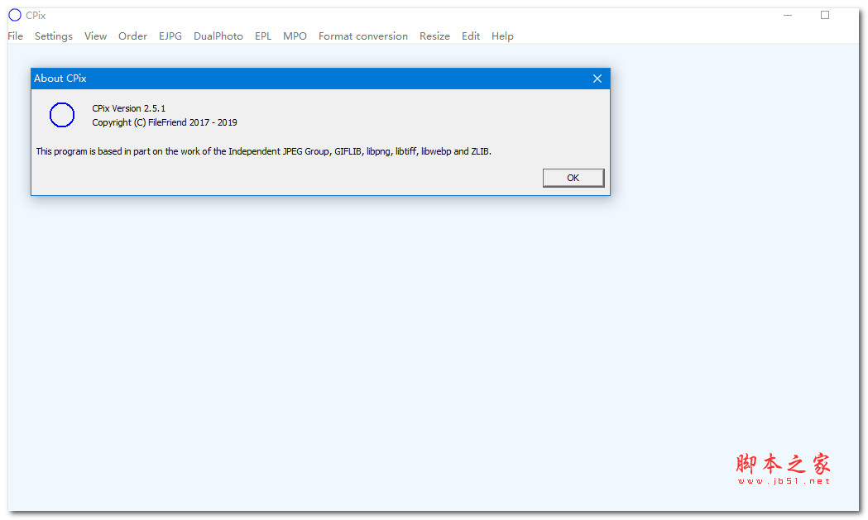Viewport: 868px width, 520px height.
Task: Click the Copyright FileFriend 2017 - 2019 line
Action: (165, 122)
